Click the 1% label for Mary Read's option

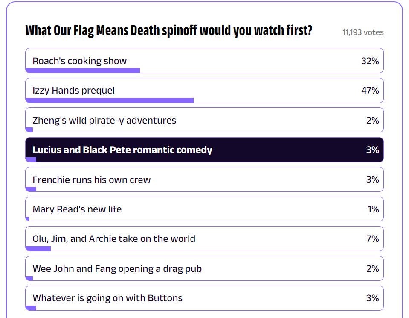pos(373,209)
